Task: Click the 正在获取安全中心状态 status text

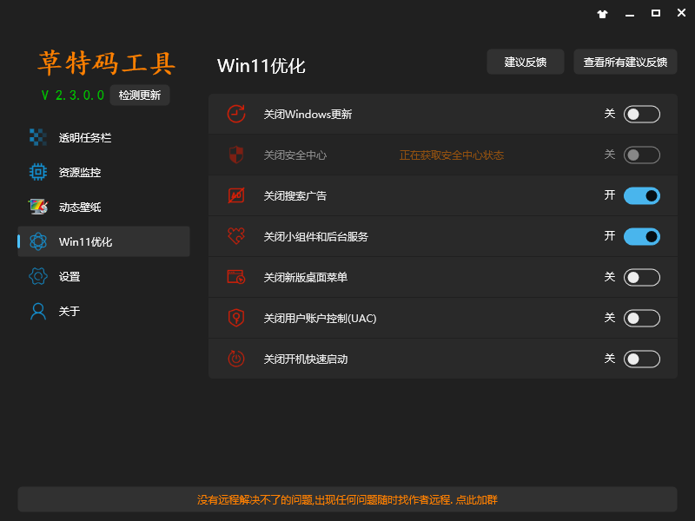Action: (x=452, y=155)
